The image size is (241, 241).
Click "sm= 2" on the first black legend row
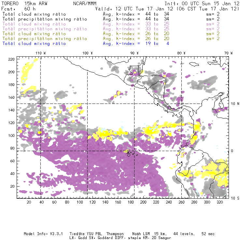pyautogui.click(x=213, y=14)
